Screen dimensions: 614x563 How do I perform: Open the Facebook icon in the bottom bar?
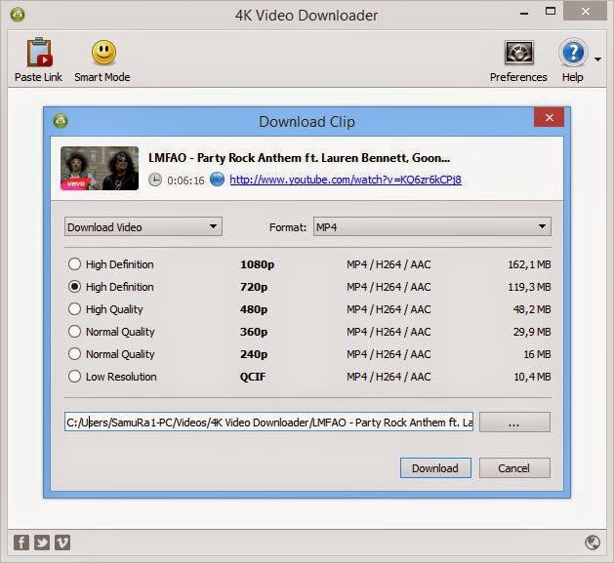(x=21, y=543)
